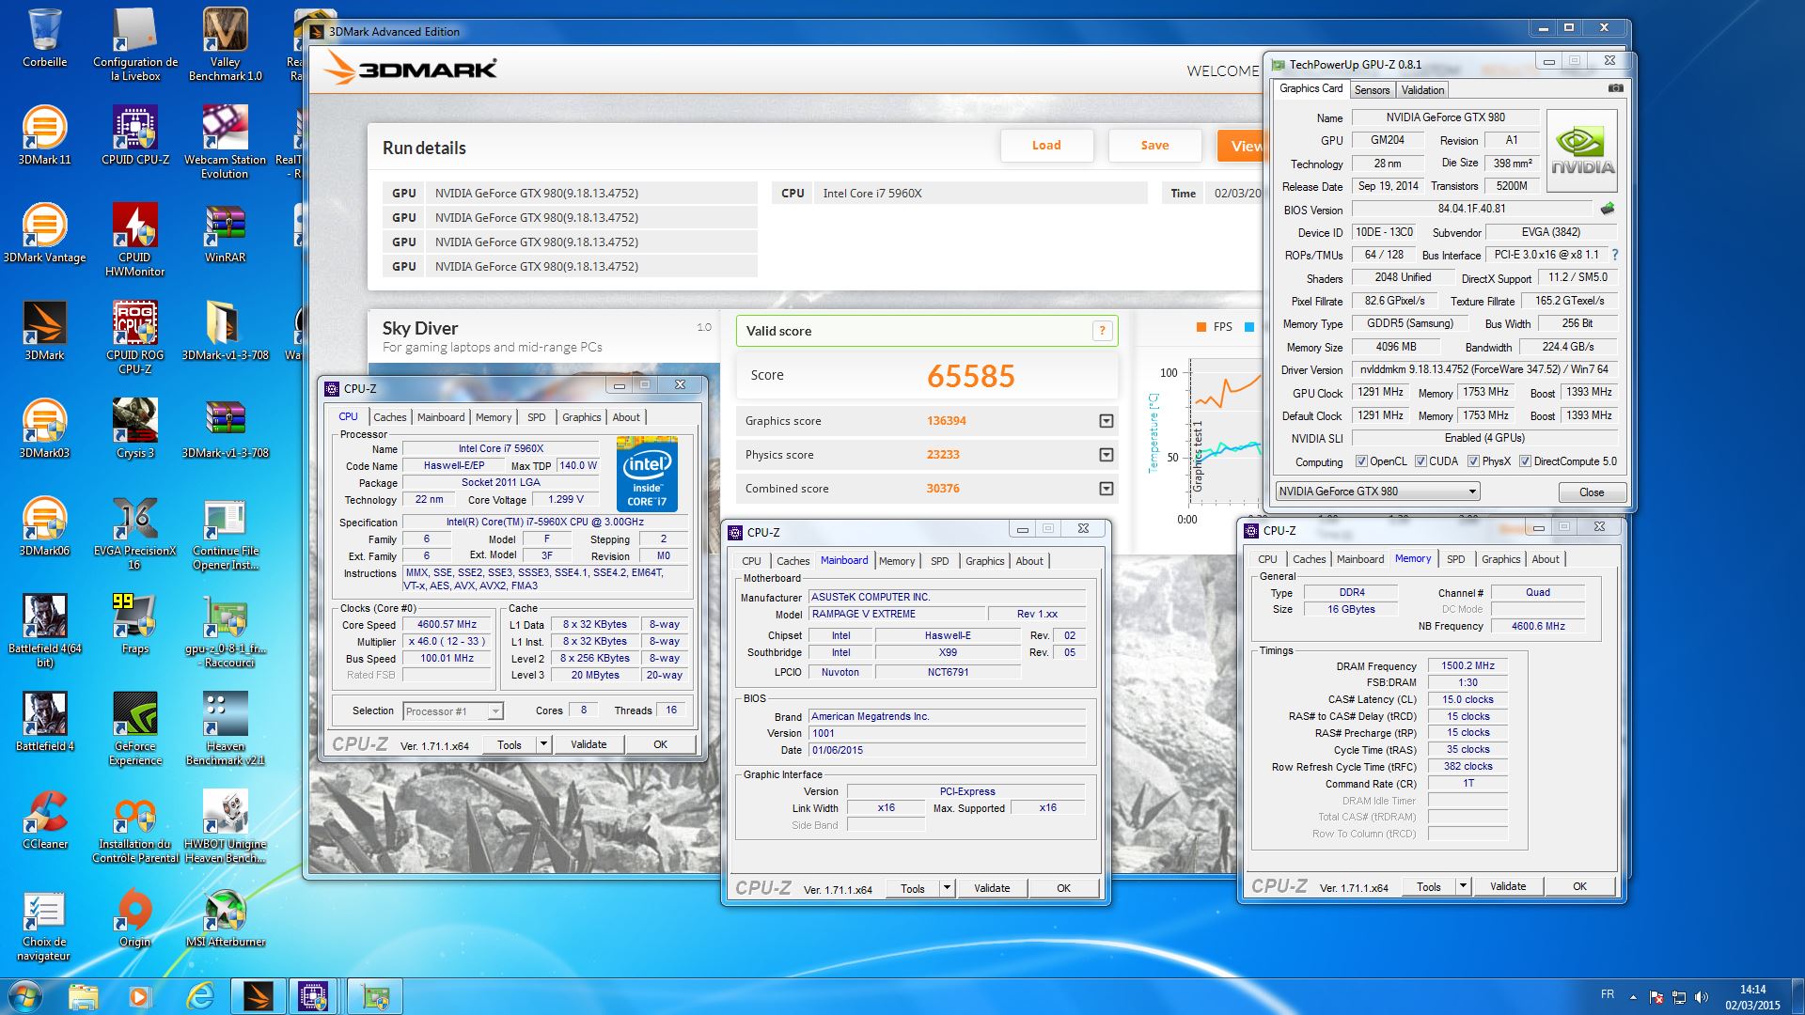Image resolution: width=1805 pixels, height=1015 pixels.
Task: Launch Origin desktop shortcut
Action: (135, 917)
